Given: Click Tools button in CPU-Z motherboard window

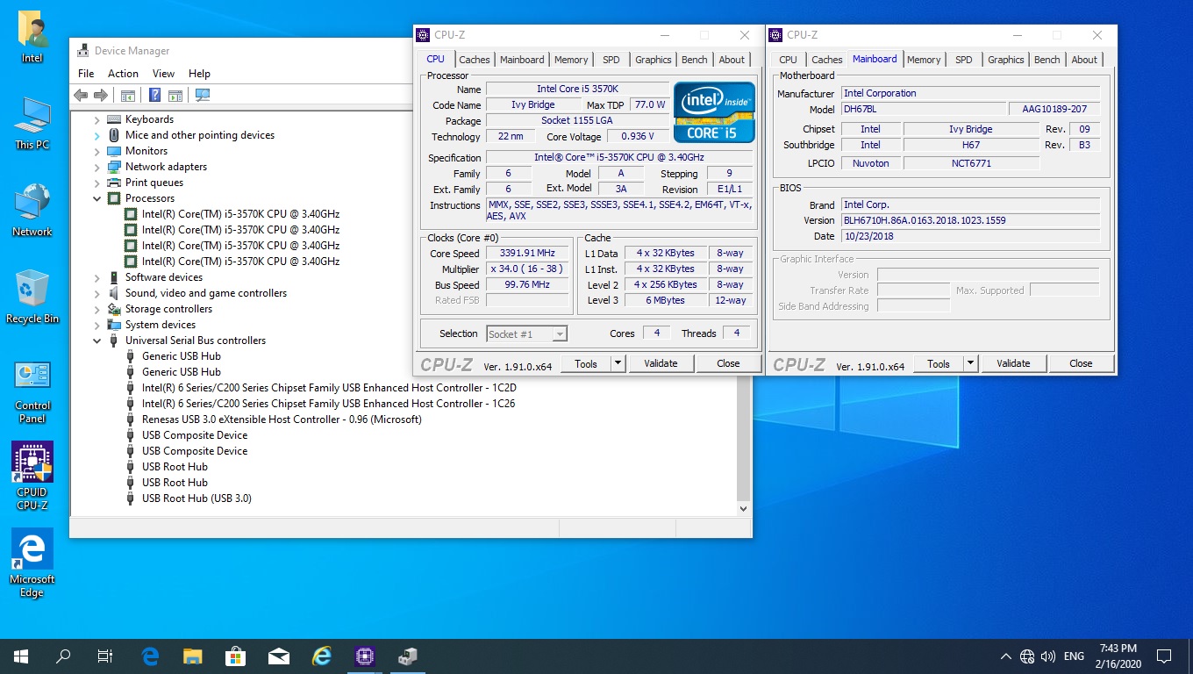Looking at the screenshot, I should pos(939,363).
